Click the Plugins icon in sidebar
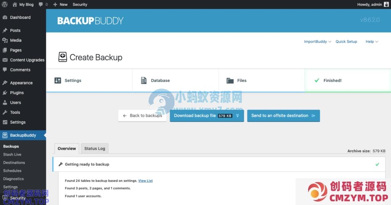391x205 pixels. [5, 93]
